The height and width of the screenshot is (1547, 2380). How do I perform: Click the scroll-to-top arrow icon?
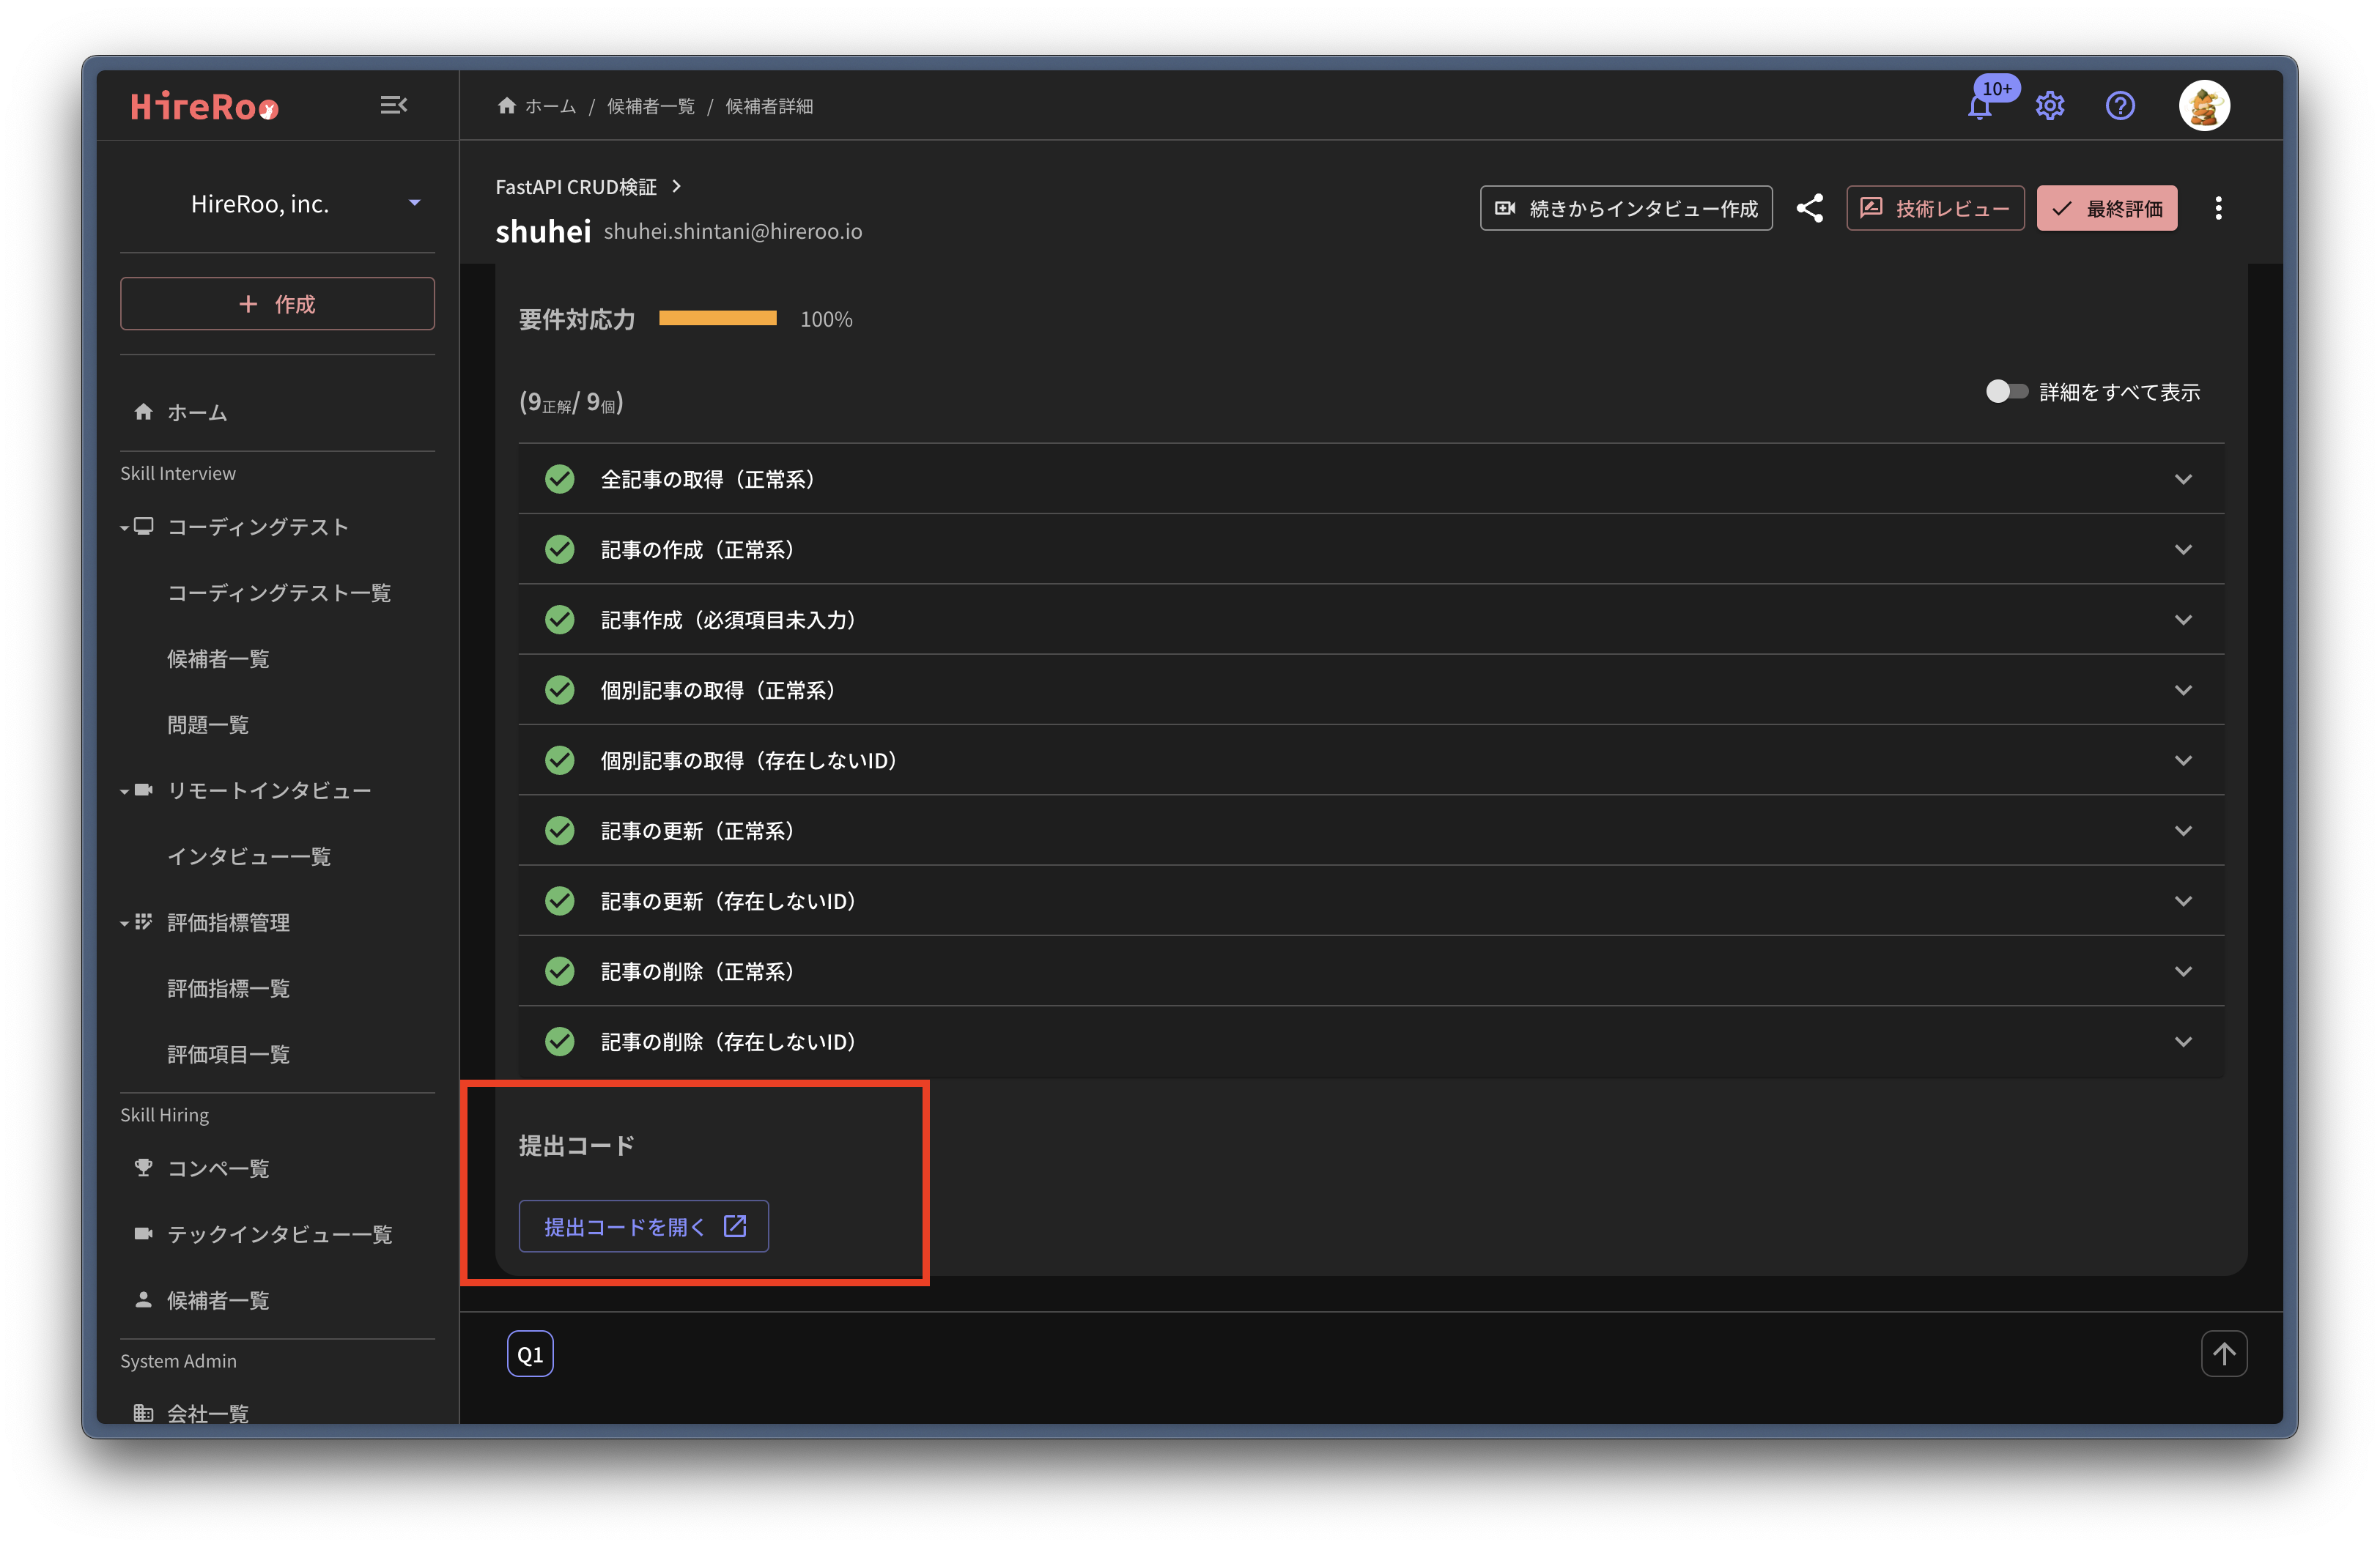coord(2223,1353)
